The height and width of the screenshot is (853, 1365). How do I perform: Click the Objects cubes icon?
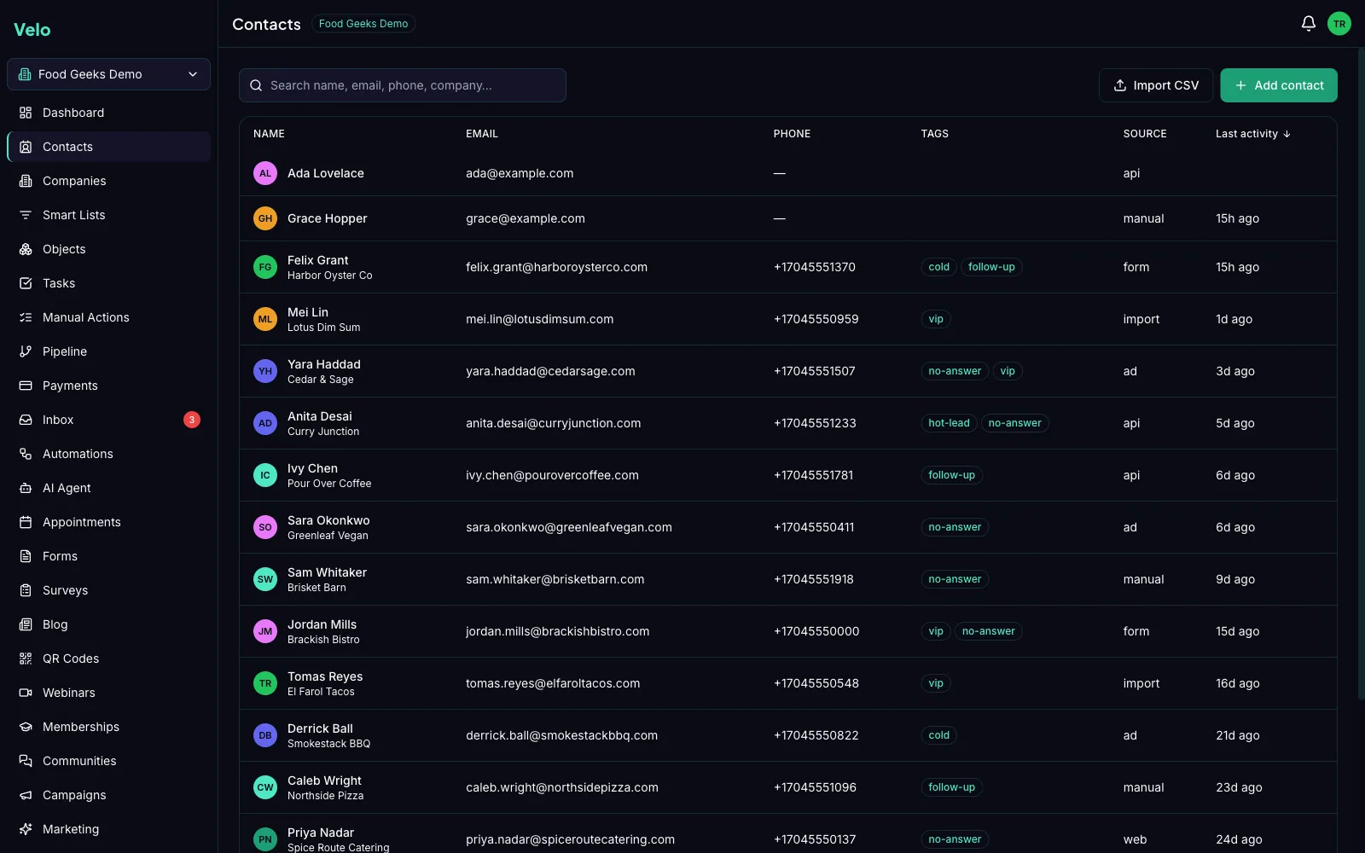click(x=26, y=249)
